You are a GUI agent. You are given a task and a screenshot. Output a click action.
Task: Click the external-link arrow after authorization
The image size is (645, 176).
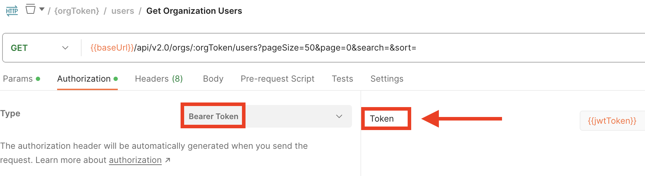pyautogui.click(x=168, y=160)
